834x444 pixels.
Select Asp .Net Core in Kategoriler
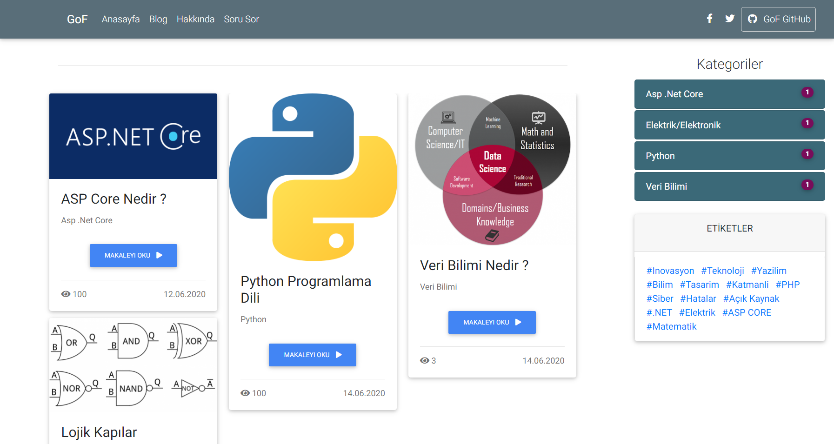point(729,94)
